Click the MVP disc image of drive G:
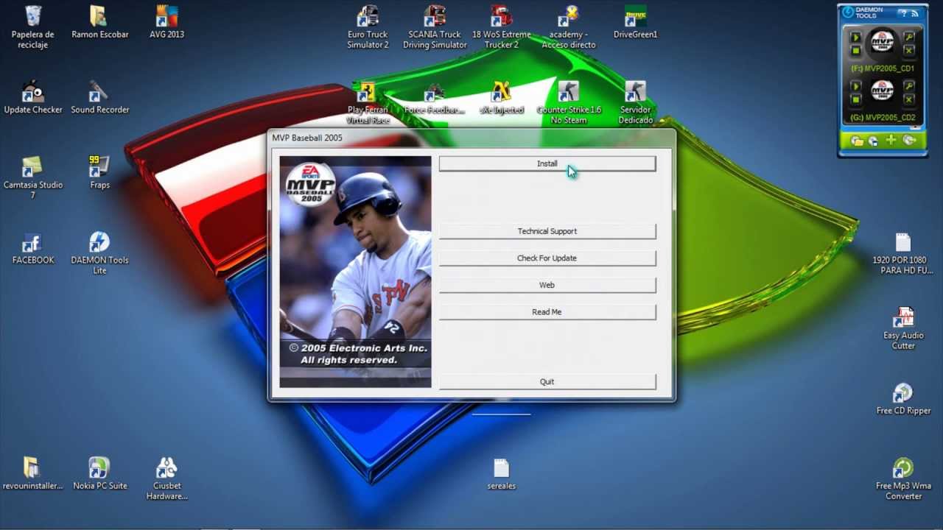 coord(882,91)
